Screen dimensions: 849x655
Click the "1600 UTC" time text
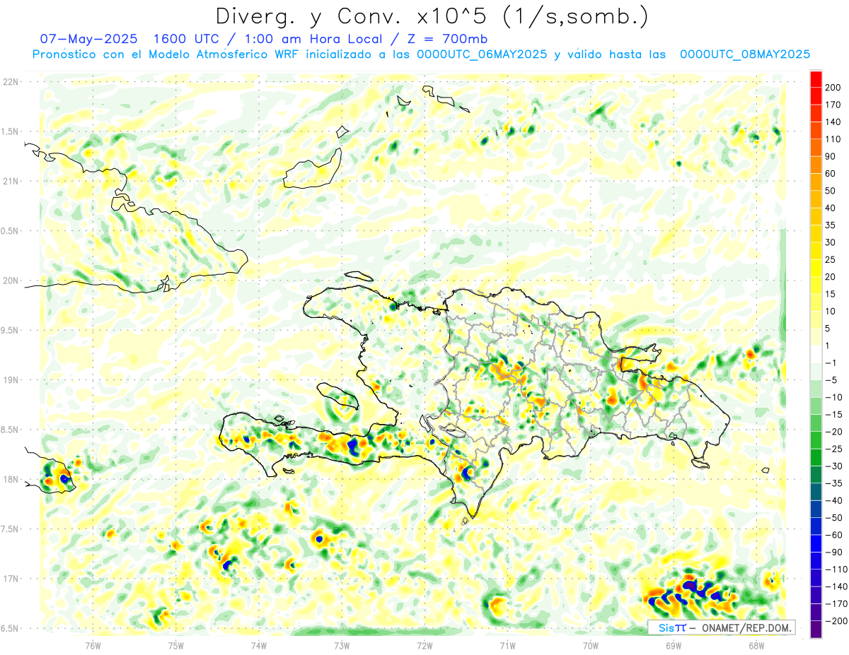187,39
